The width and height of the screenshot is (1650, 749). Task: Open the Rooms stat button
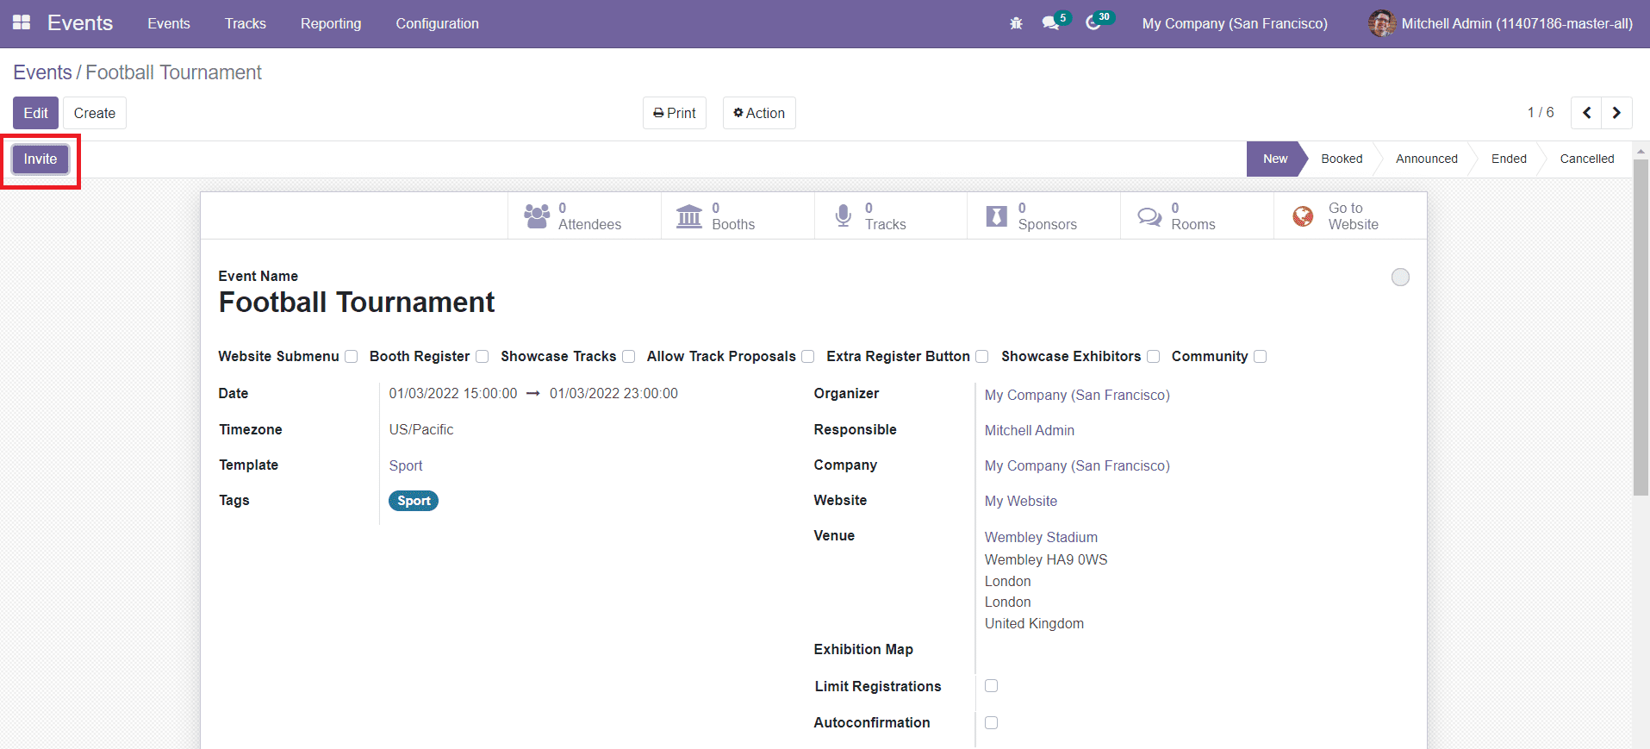1197,215
